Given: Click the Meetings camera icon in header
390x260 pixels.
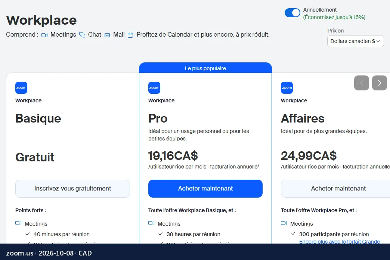Looking at the screenshot, I should click(x=44, y=35).
